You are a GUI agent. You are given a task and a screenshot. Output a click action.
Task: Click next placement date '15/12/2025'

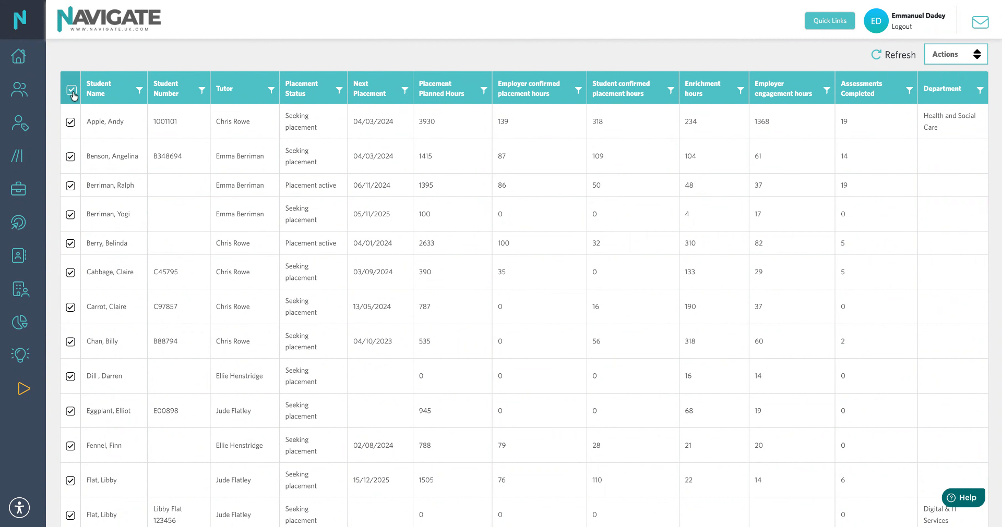coord(371,480)
